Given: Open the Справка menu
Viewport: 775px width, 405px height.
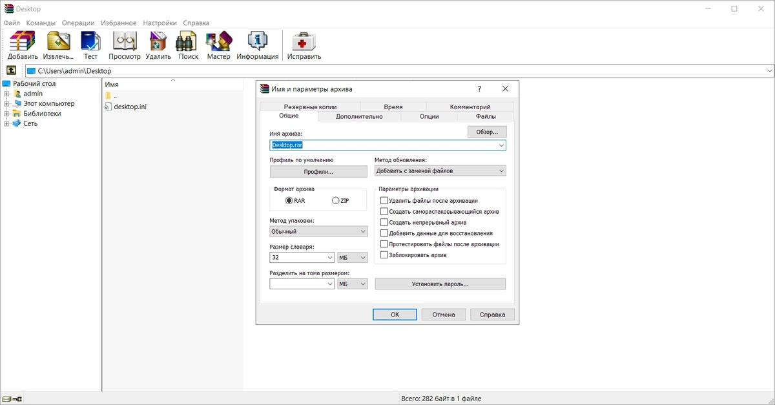Looking at the screenshot, I should 196,23.
